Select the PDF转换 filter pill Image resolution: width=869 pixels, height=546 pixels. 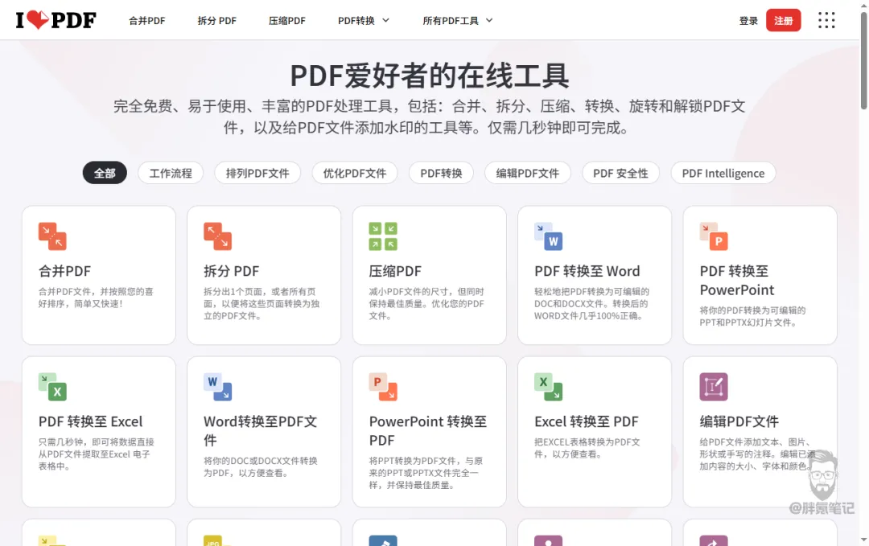click(x=441, y=174)
